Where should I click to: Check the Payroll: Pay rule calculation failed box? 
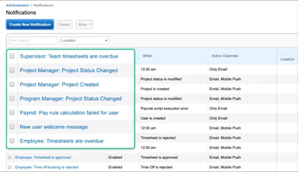pyautogui.click(x=12, y=112)
